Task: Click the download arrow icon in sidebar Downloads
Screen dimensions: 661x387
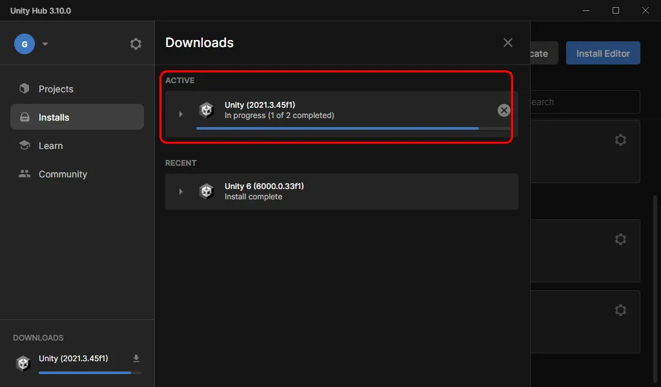Action: [136, 359]
